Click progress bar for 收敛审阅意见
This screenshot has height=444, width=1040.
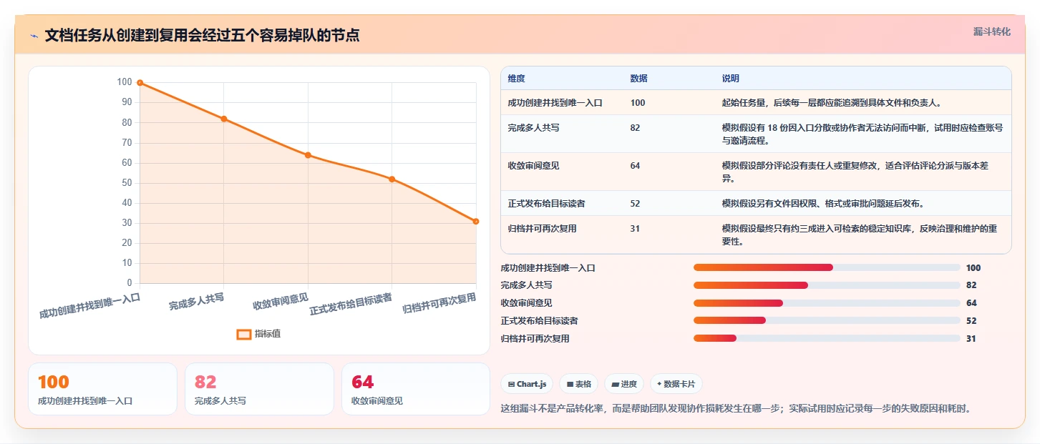[827, 303]
